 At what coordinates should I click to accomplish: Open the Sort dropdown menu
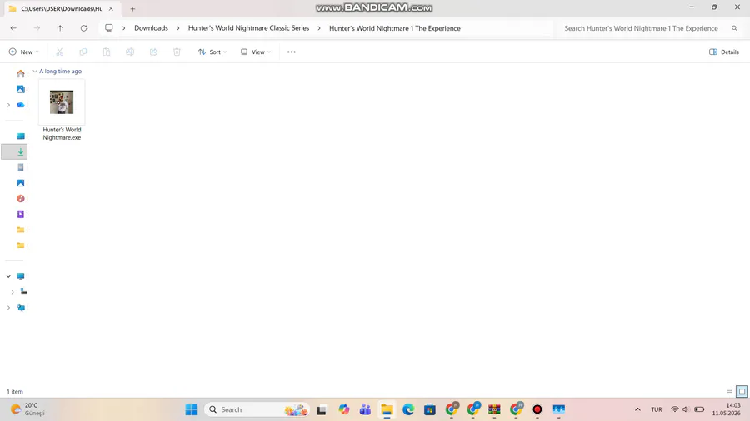(212, 52)
